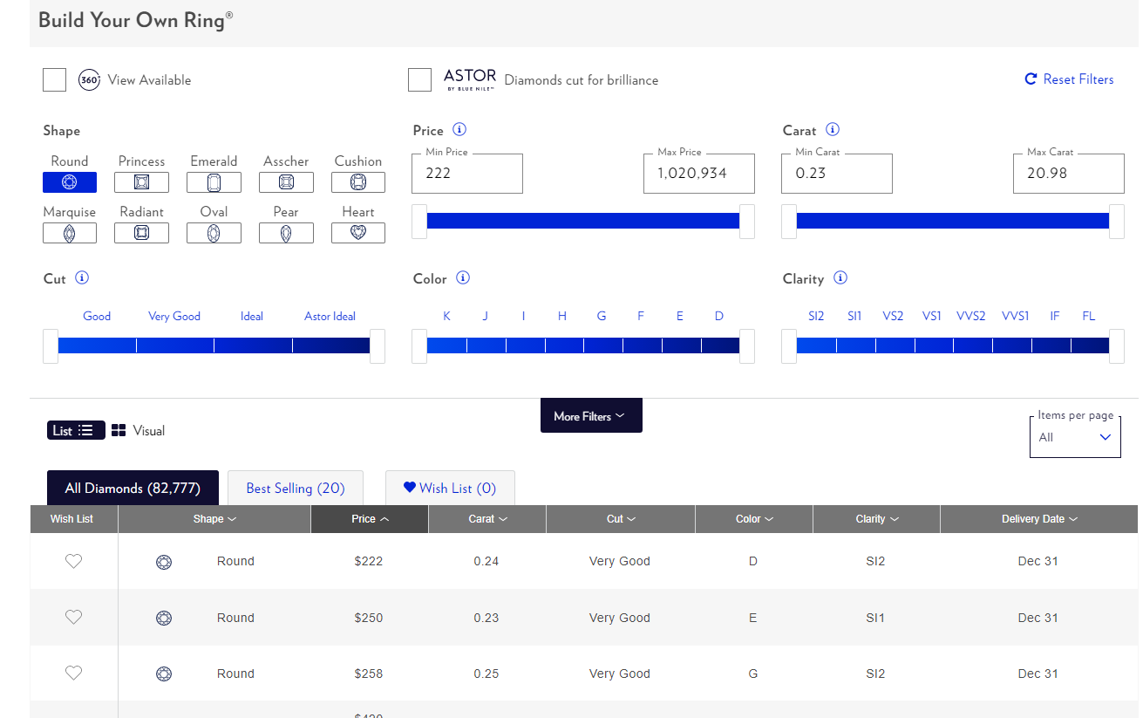
Task: Select the Cushion diamond shape
Action: tap(358, 182)
